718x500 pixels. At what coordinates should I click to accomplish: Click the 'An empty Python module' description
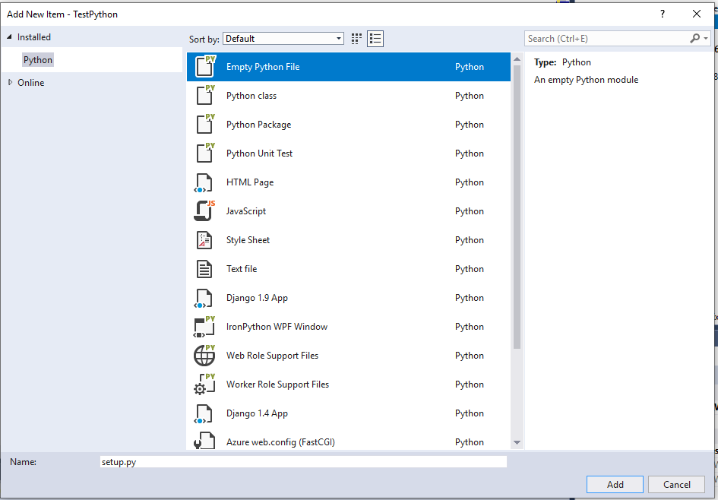[x=586, y=79]
